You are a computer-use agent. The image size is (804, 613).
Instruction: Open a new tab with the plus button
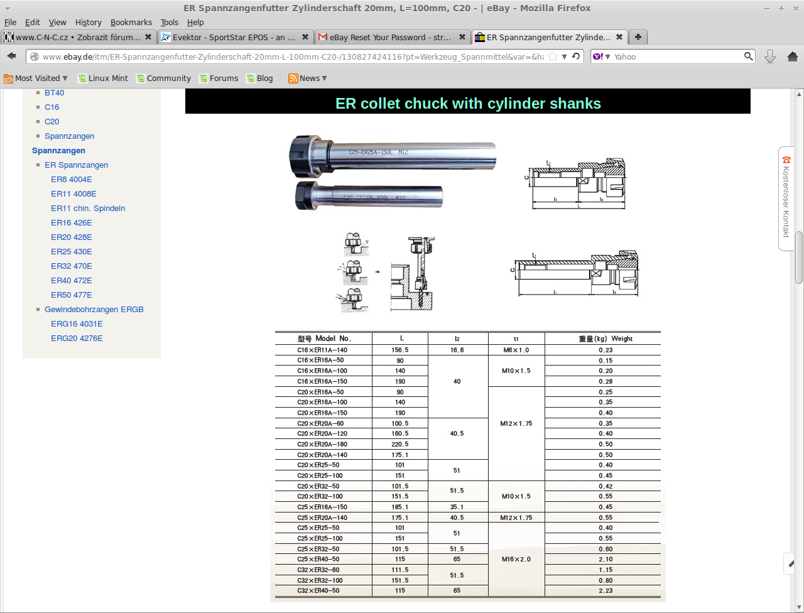(638, 37)
